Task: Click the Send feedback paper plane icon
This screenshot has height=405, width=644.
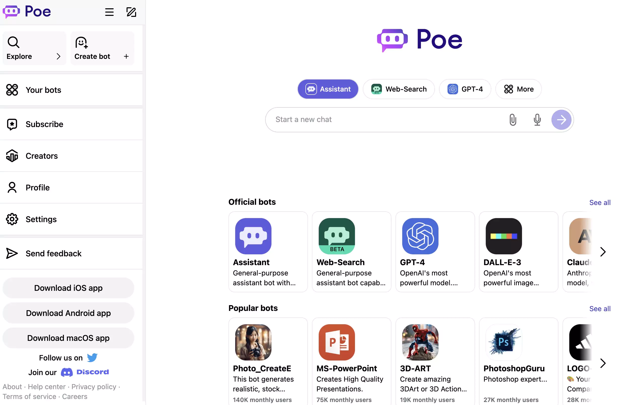Action: click(12, 254)
